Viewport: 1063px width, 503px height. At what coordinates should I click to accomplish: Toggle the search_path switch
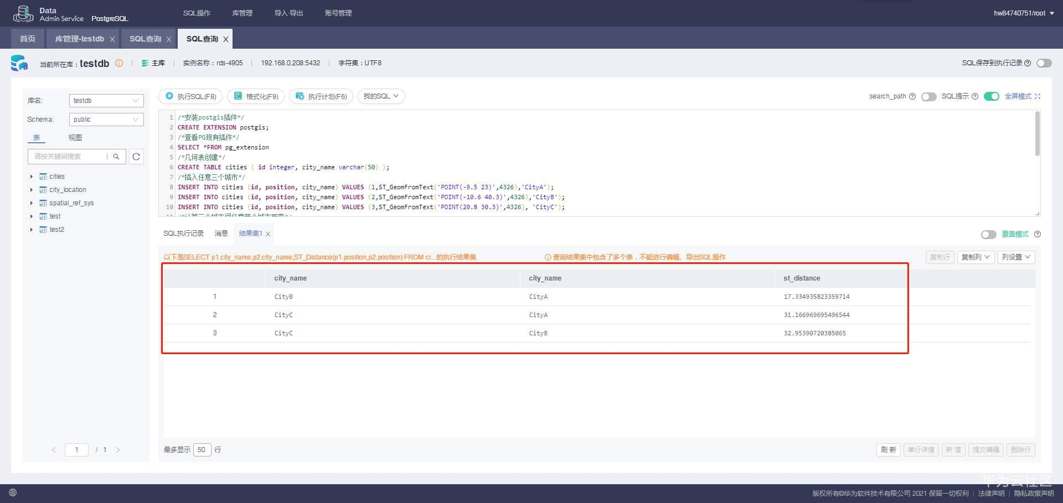(929, 97)
